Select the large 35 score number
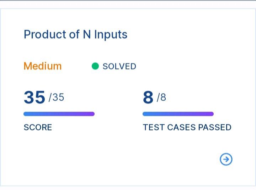This screenshot has width=256, height=190. tap(34, 97)
